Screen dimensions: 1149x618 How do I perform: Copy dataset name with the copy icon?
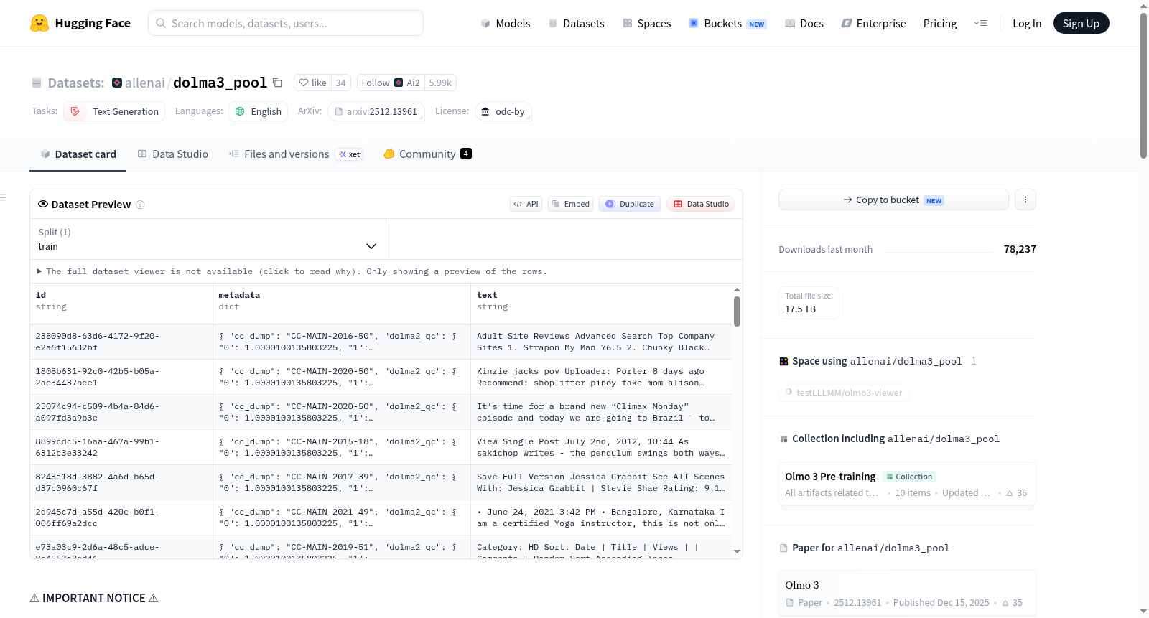coord(277,83)
